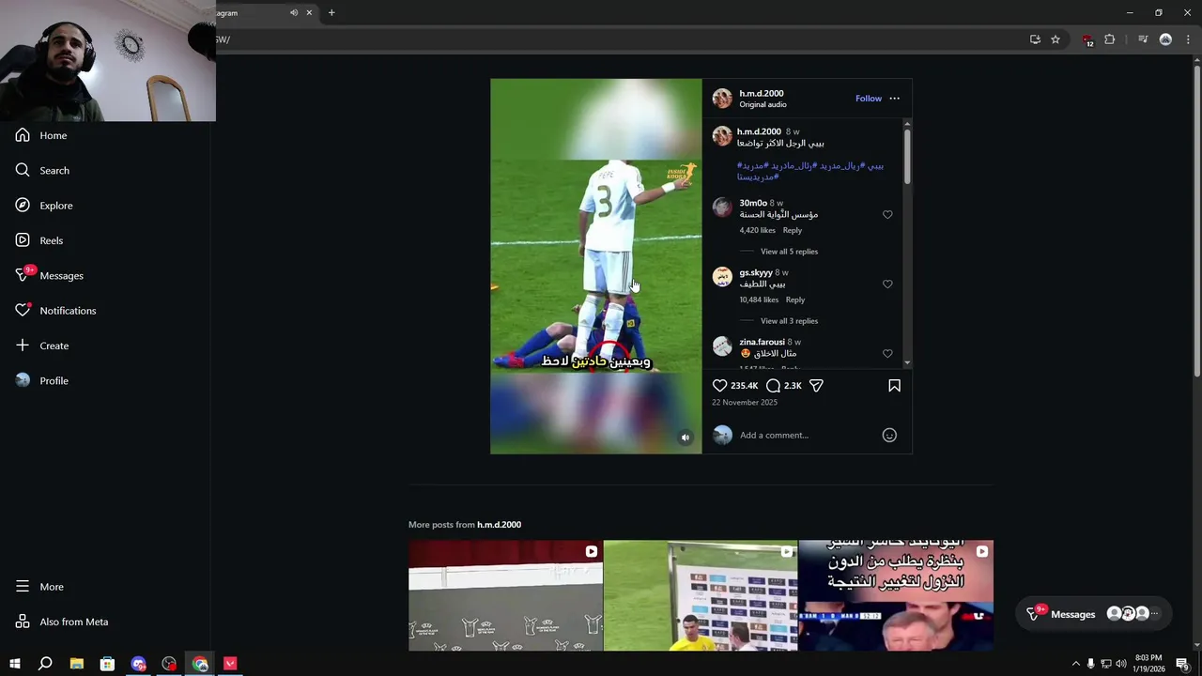Click Create plus icon
The height and width of the screenshot is (676, 1202).
(23, 346)
